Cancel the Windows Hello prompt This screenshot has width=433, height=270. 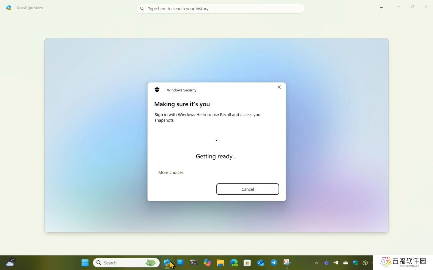coord(247,189)
